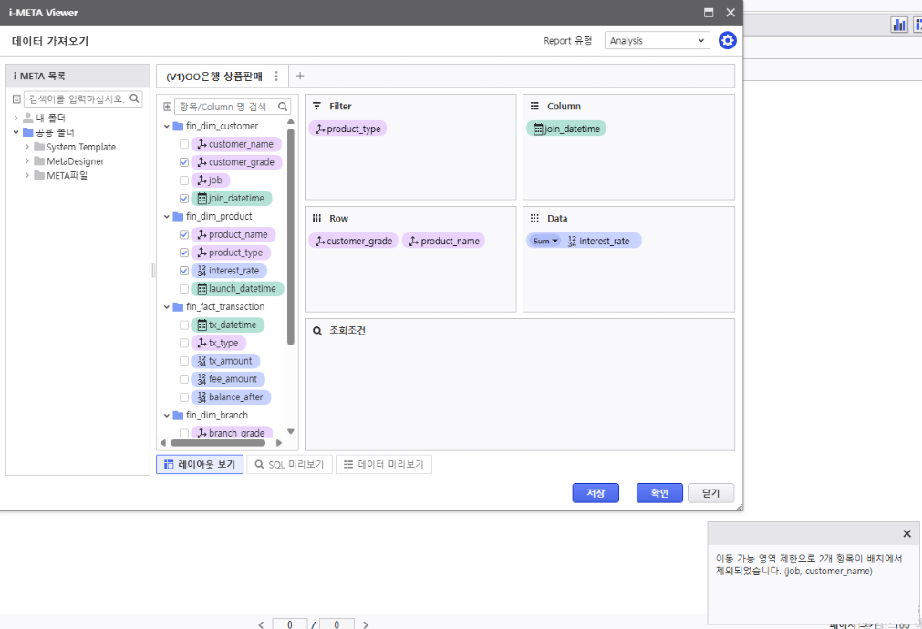Viewport: 922px width, 629px height.
Task: Uncheck the product_name checkbox
Action: [x=184, y=234]
